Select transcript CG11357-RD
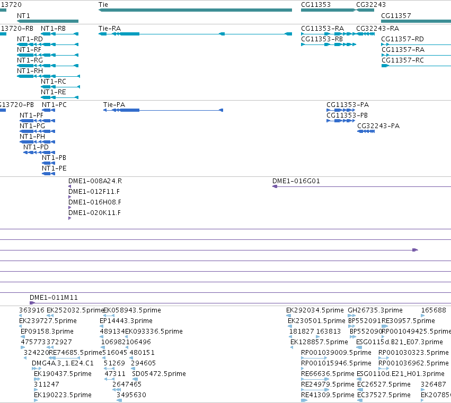The width and height of the screenshot is (451, 403). [416, 44]
